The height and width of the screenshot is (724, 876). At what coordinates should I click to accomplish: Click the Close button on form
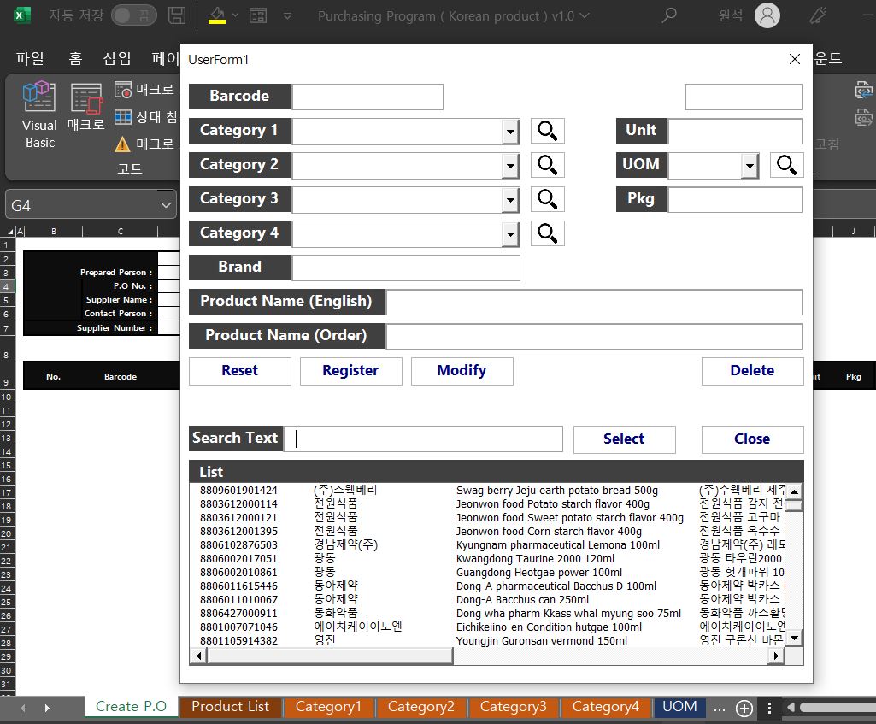753,439
